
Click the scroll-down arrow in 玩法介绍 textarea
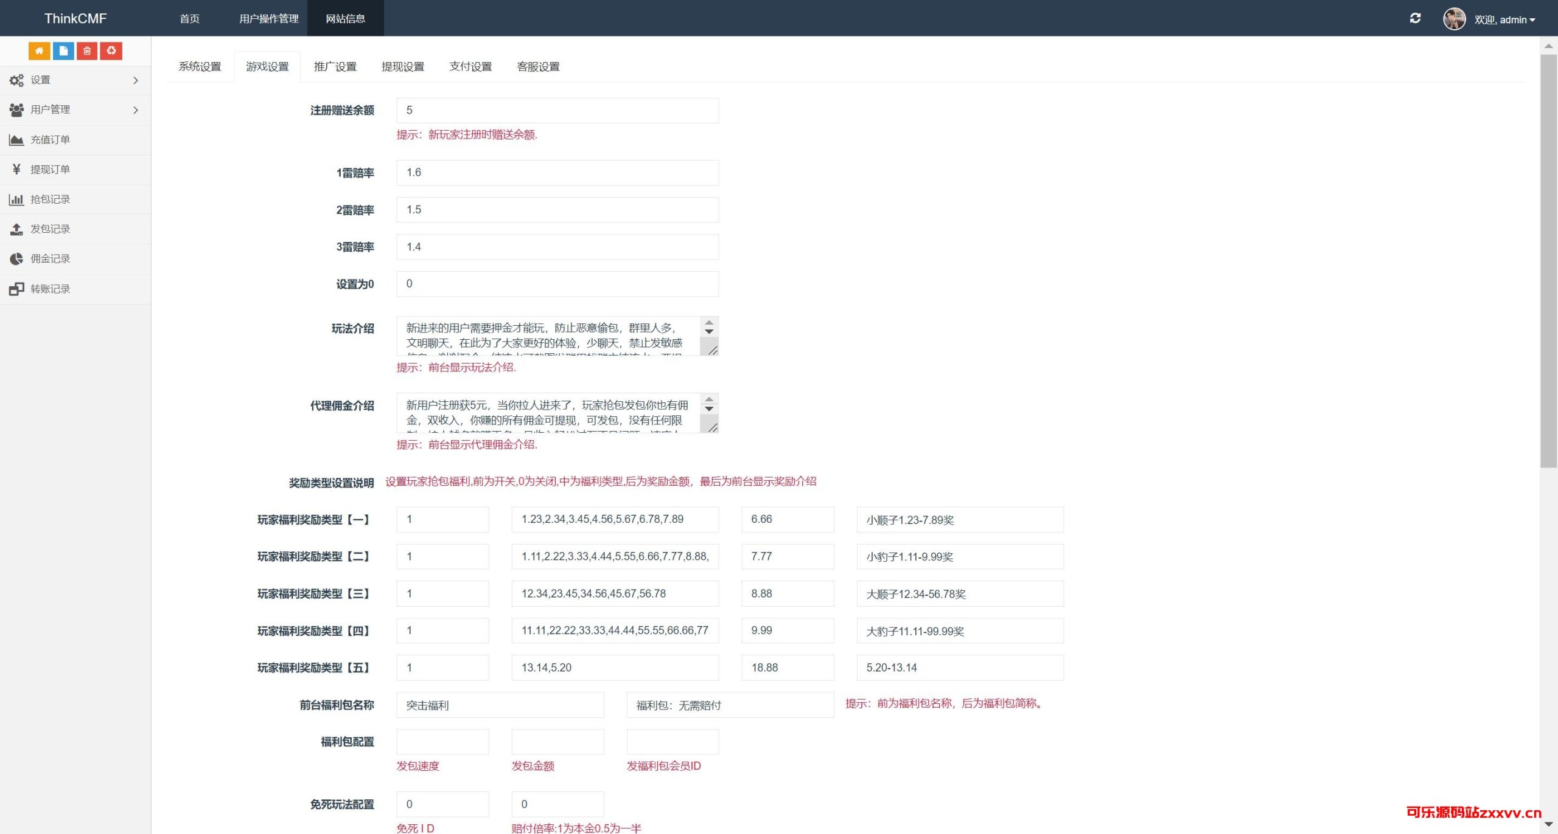tap(709, 332)
